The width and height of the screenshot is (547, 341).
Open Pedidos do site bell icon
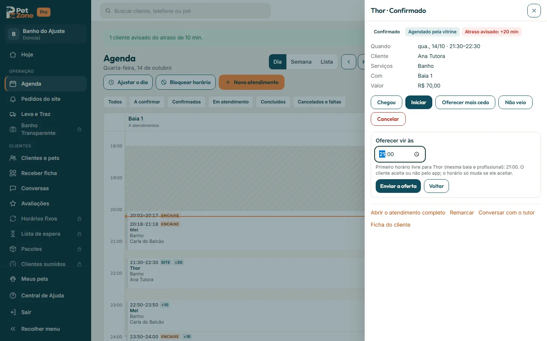pyautogui.click(x=13, y=99)
